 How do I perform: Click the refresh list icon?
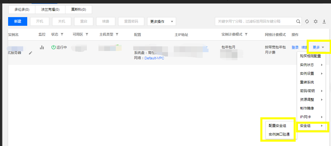307,21
